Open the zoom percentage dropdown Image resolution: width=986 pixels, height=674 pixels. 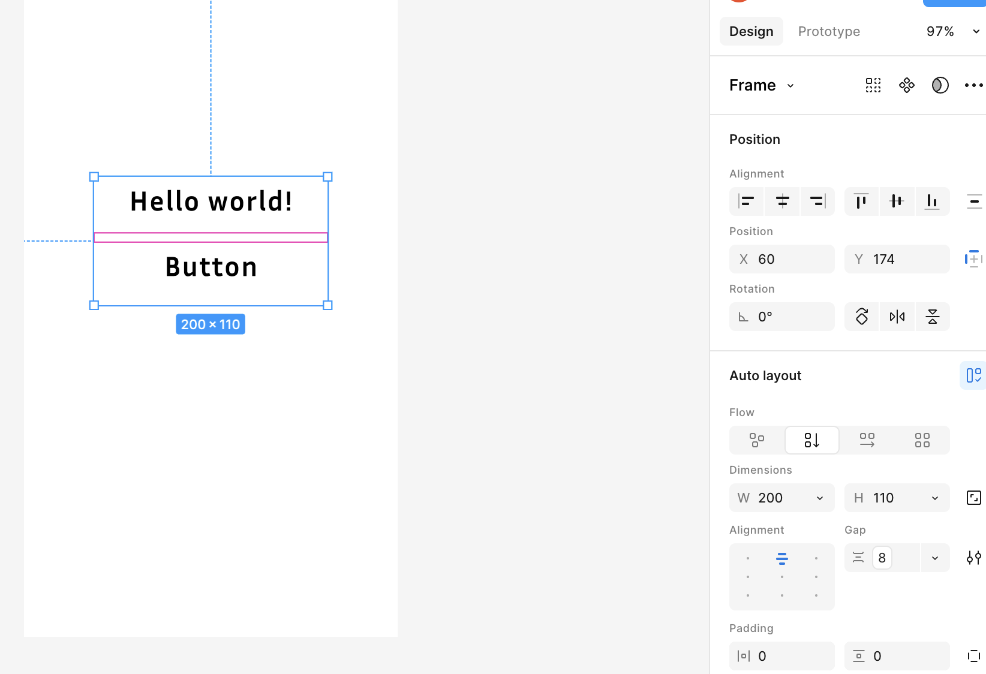click(x=976, y=31)
